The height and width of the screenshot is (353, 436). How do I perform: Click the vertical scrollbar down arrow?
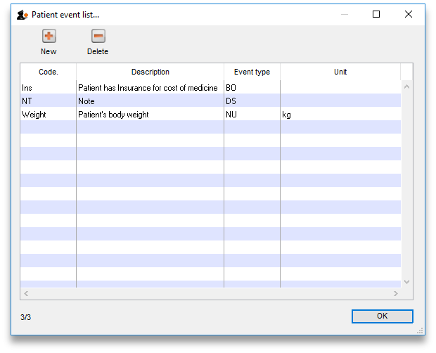tap(406, 281)
